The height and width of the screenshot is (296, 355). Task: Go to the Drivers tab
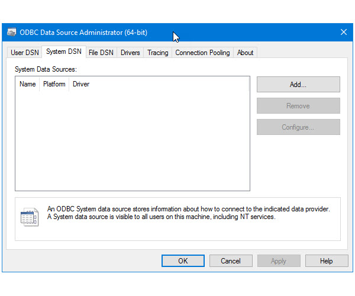[130, 53]
